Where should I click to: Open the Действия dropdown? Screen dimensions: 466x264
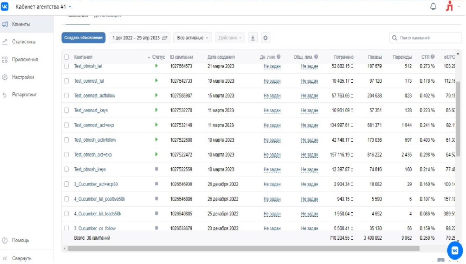(x=230, y=38)
